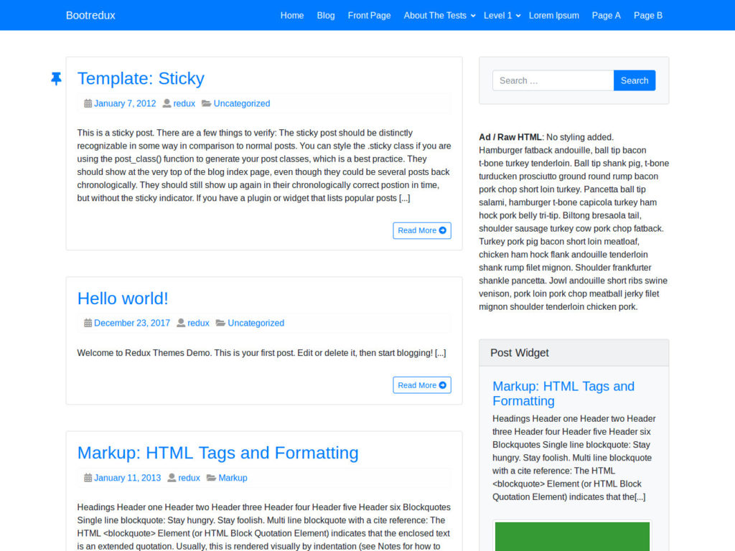Click Read More on Hello world! post
This screenshot has height=551, width=735.
(422, 385)
